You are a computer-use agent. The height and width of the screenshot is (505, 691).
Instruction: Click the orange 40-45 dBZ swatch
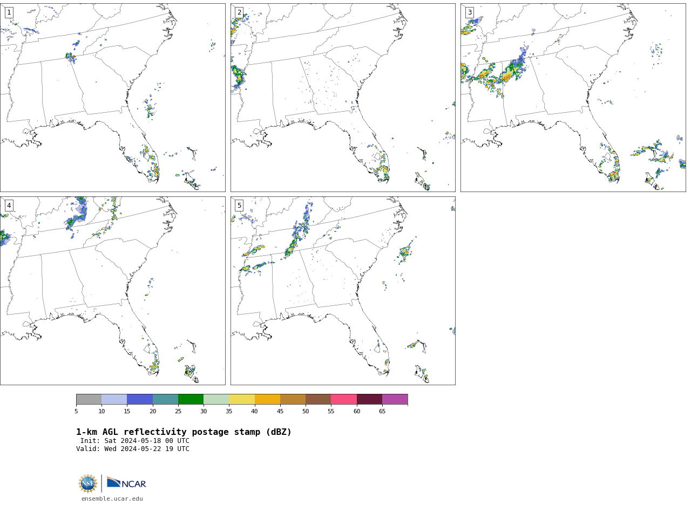point(267,399)
